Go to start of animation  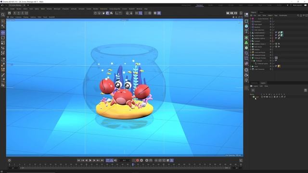click(x=78, y=160)
